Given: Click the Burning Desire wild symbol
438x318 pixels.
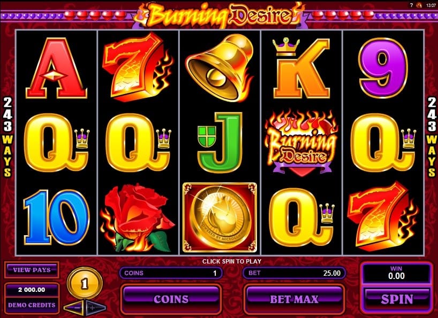Looking at the screenshot, I should 301,143.
